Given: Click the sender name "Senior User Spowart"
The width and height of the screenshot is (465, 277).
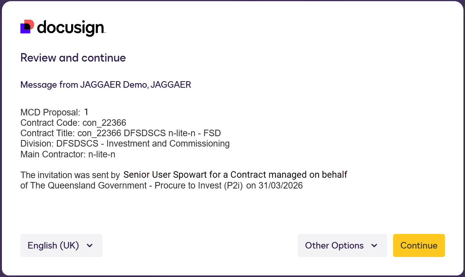Looking at the screenshot, I should click(165, 175).
